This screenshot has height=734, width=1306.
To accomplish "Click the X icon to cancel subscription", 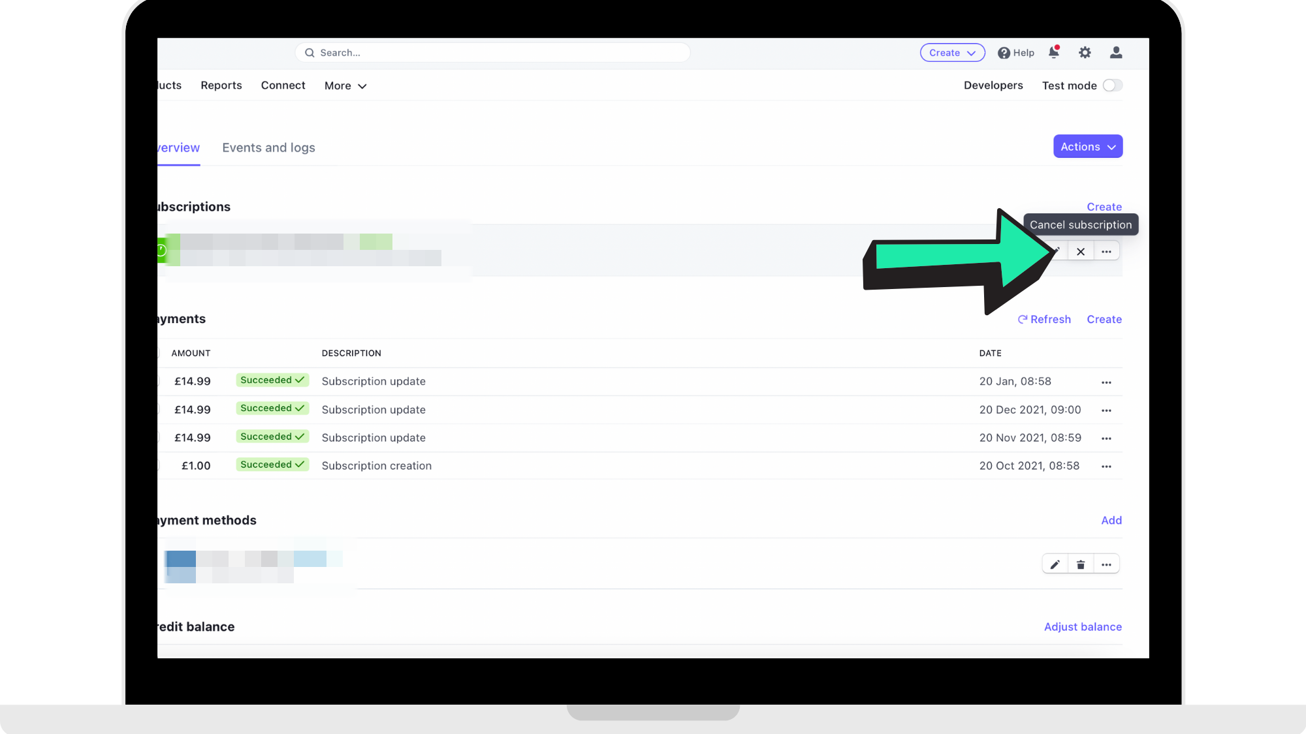I will click(1081, 252).
